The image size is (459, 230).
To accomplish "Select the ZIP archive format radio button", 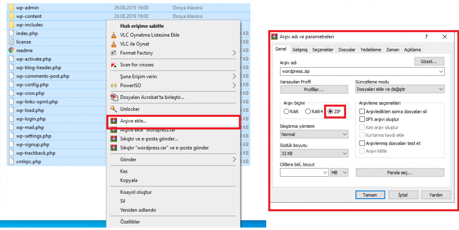I will (331, 111).
